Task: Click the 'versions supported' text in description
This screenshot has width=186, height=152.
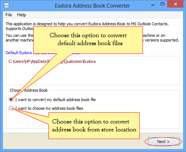Action: (162, 40)
